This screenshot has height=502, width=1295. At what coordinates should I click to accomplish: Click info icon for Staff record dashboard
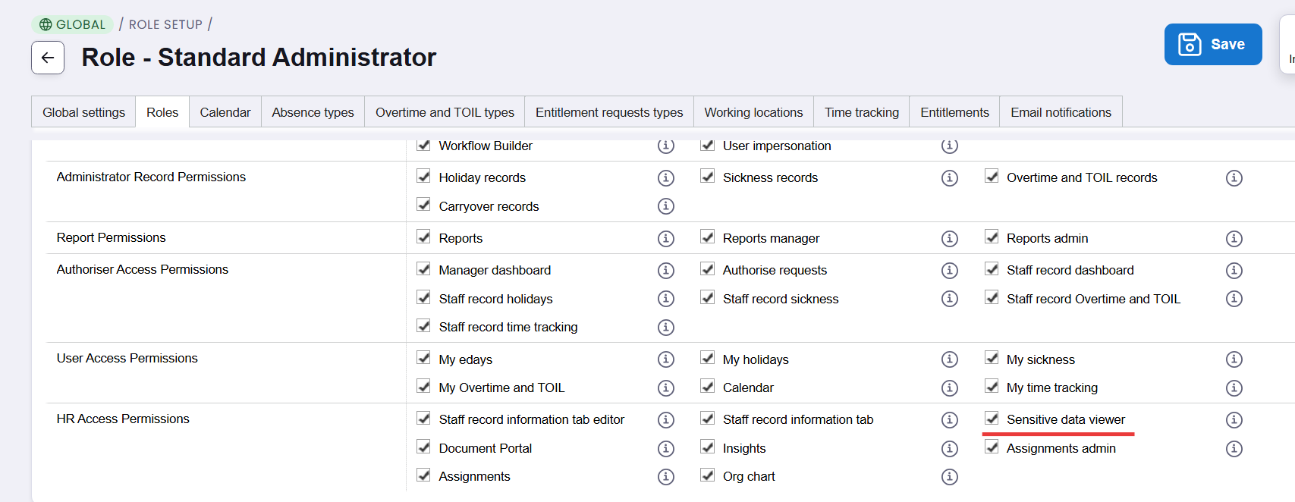[x=1234, y=271]
